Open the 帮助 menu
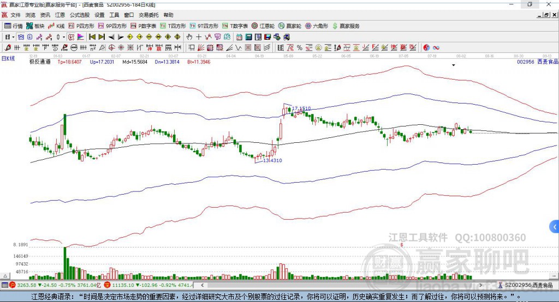Screen dimensions: 559x302 [168, 15]
